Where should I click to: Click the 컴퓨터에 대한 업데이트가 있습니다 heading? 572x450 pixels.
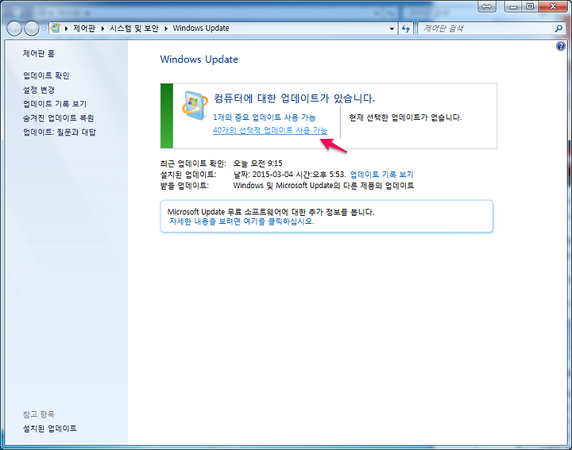click(295, 98)
